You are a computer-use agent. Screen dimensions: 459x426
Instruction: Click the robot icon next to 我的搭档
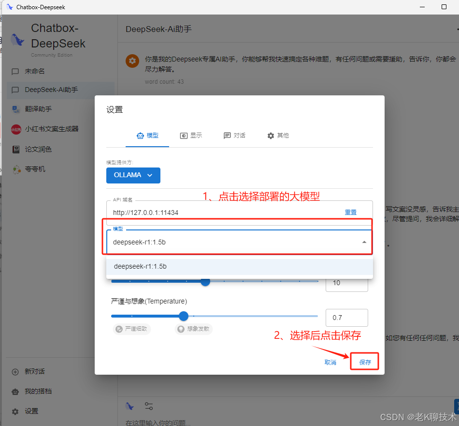click(15, 392)
